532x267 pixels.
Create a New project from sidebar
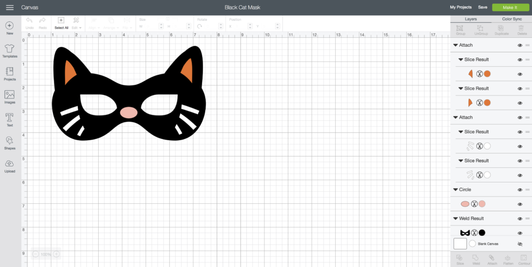tap(9, 28)
